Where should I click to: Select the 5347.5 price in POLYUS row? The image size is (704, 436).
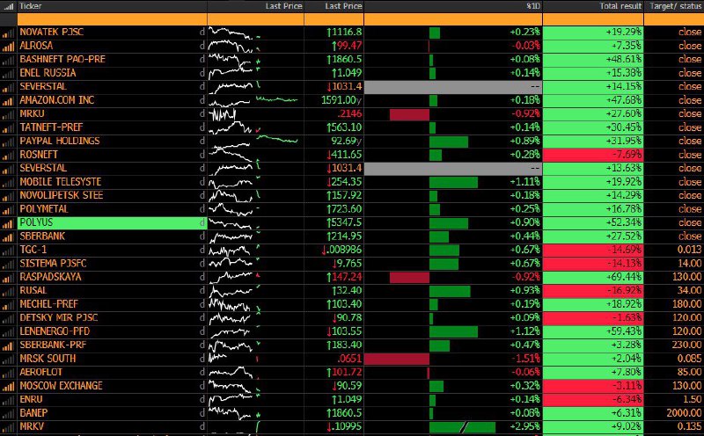(344, 223)
